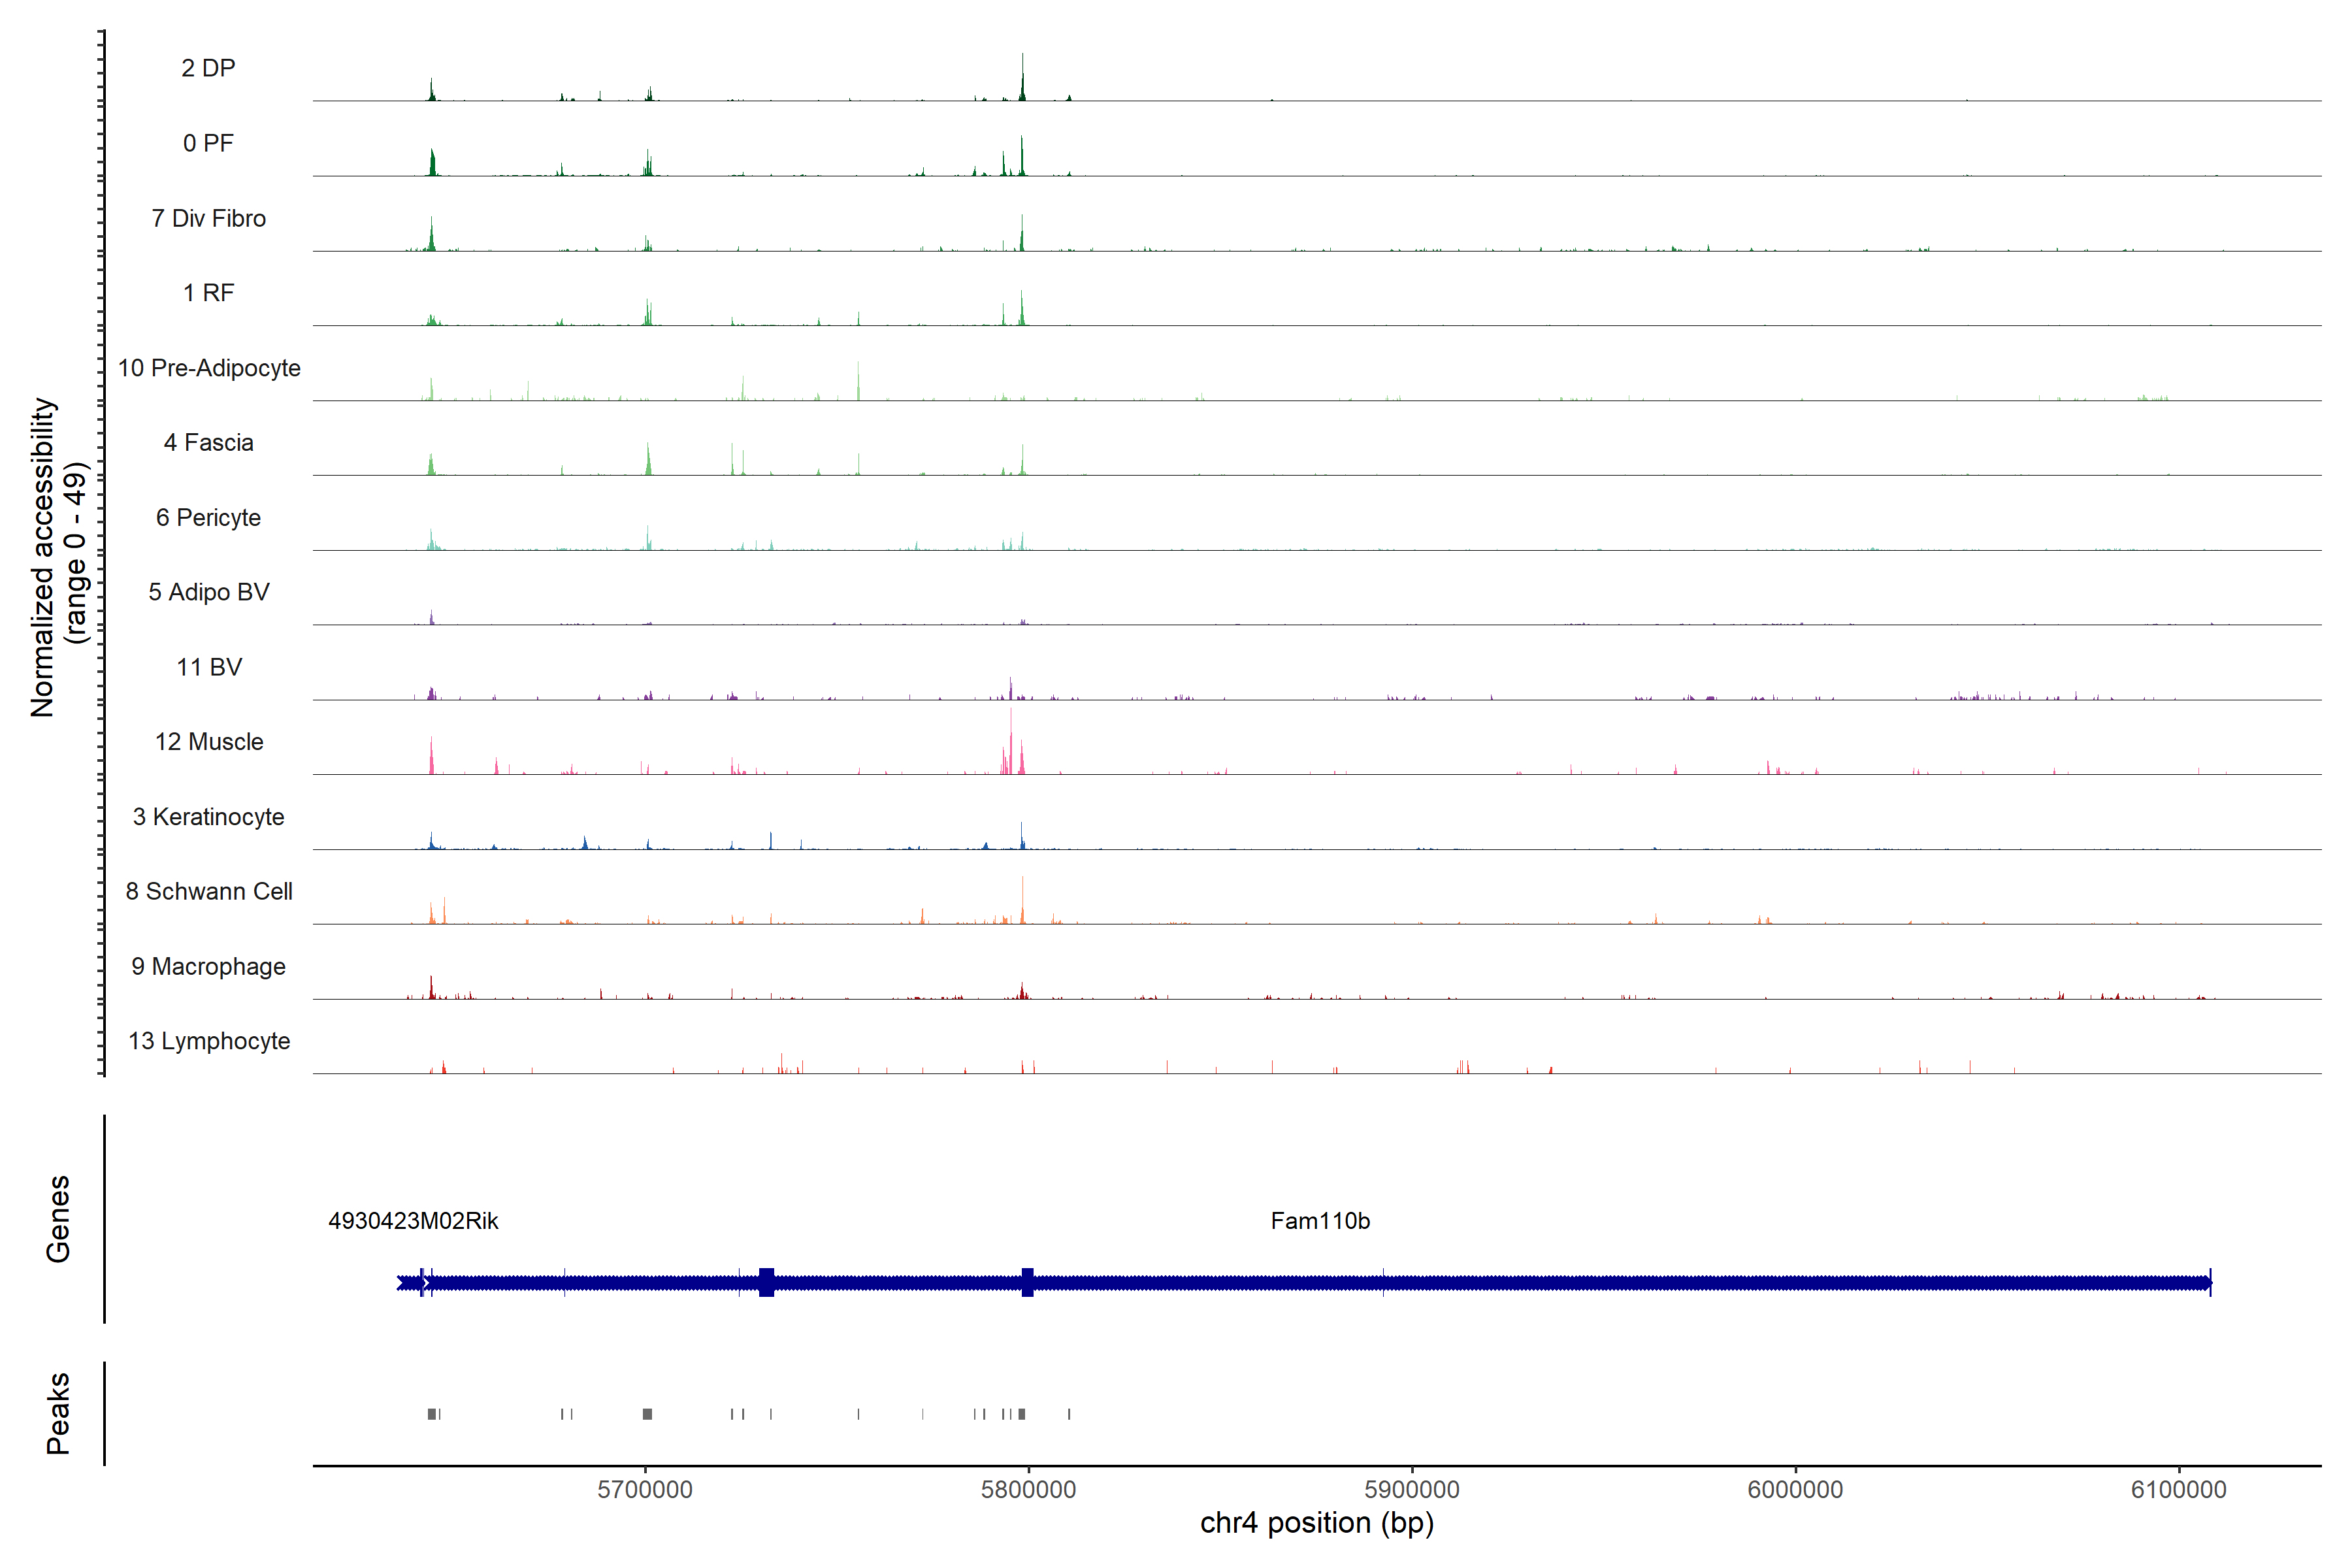2352x1568 pixels.
Task: Click the 3 Keratinocyte track label
Action: (x=208, y=817)
